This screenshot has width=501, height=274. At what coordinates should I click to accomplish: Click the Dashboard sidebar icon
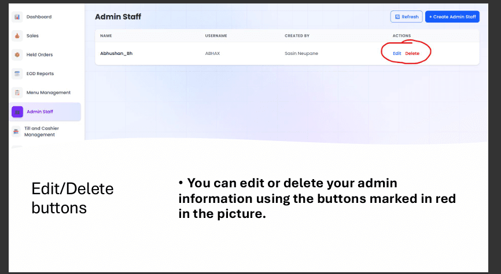pyautogui.click(x=17, y=17)
